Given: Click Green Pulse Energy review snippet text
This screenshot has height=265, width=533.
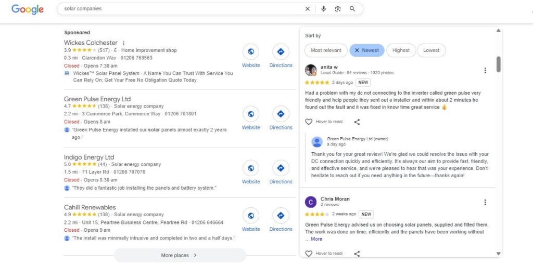Looking at the screenshot, I should 149,134.
